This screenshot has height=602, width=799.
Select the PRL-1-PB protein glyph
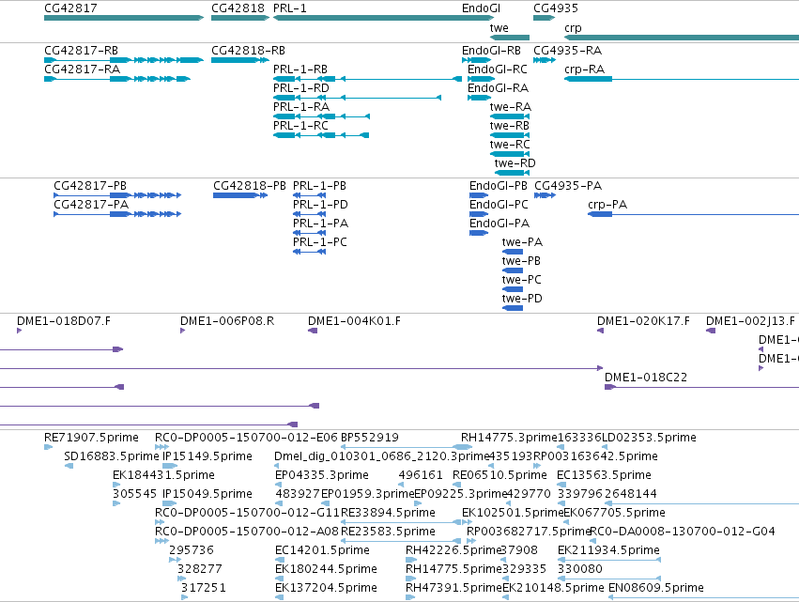(309, 195)
